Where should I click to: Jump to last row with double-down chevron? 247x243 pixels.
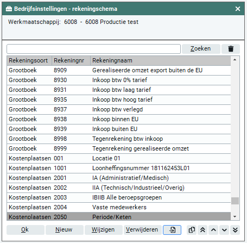click(235, 230)
